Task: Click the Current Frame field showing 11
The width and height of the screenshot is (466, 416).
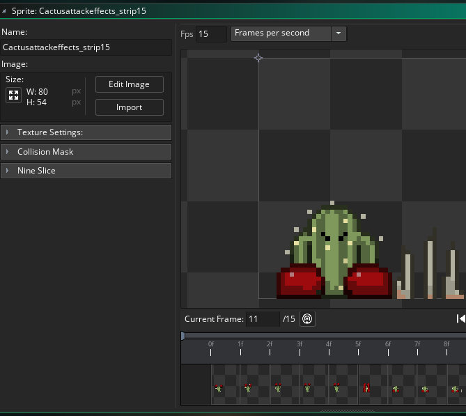Action: (263, 319)
